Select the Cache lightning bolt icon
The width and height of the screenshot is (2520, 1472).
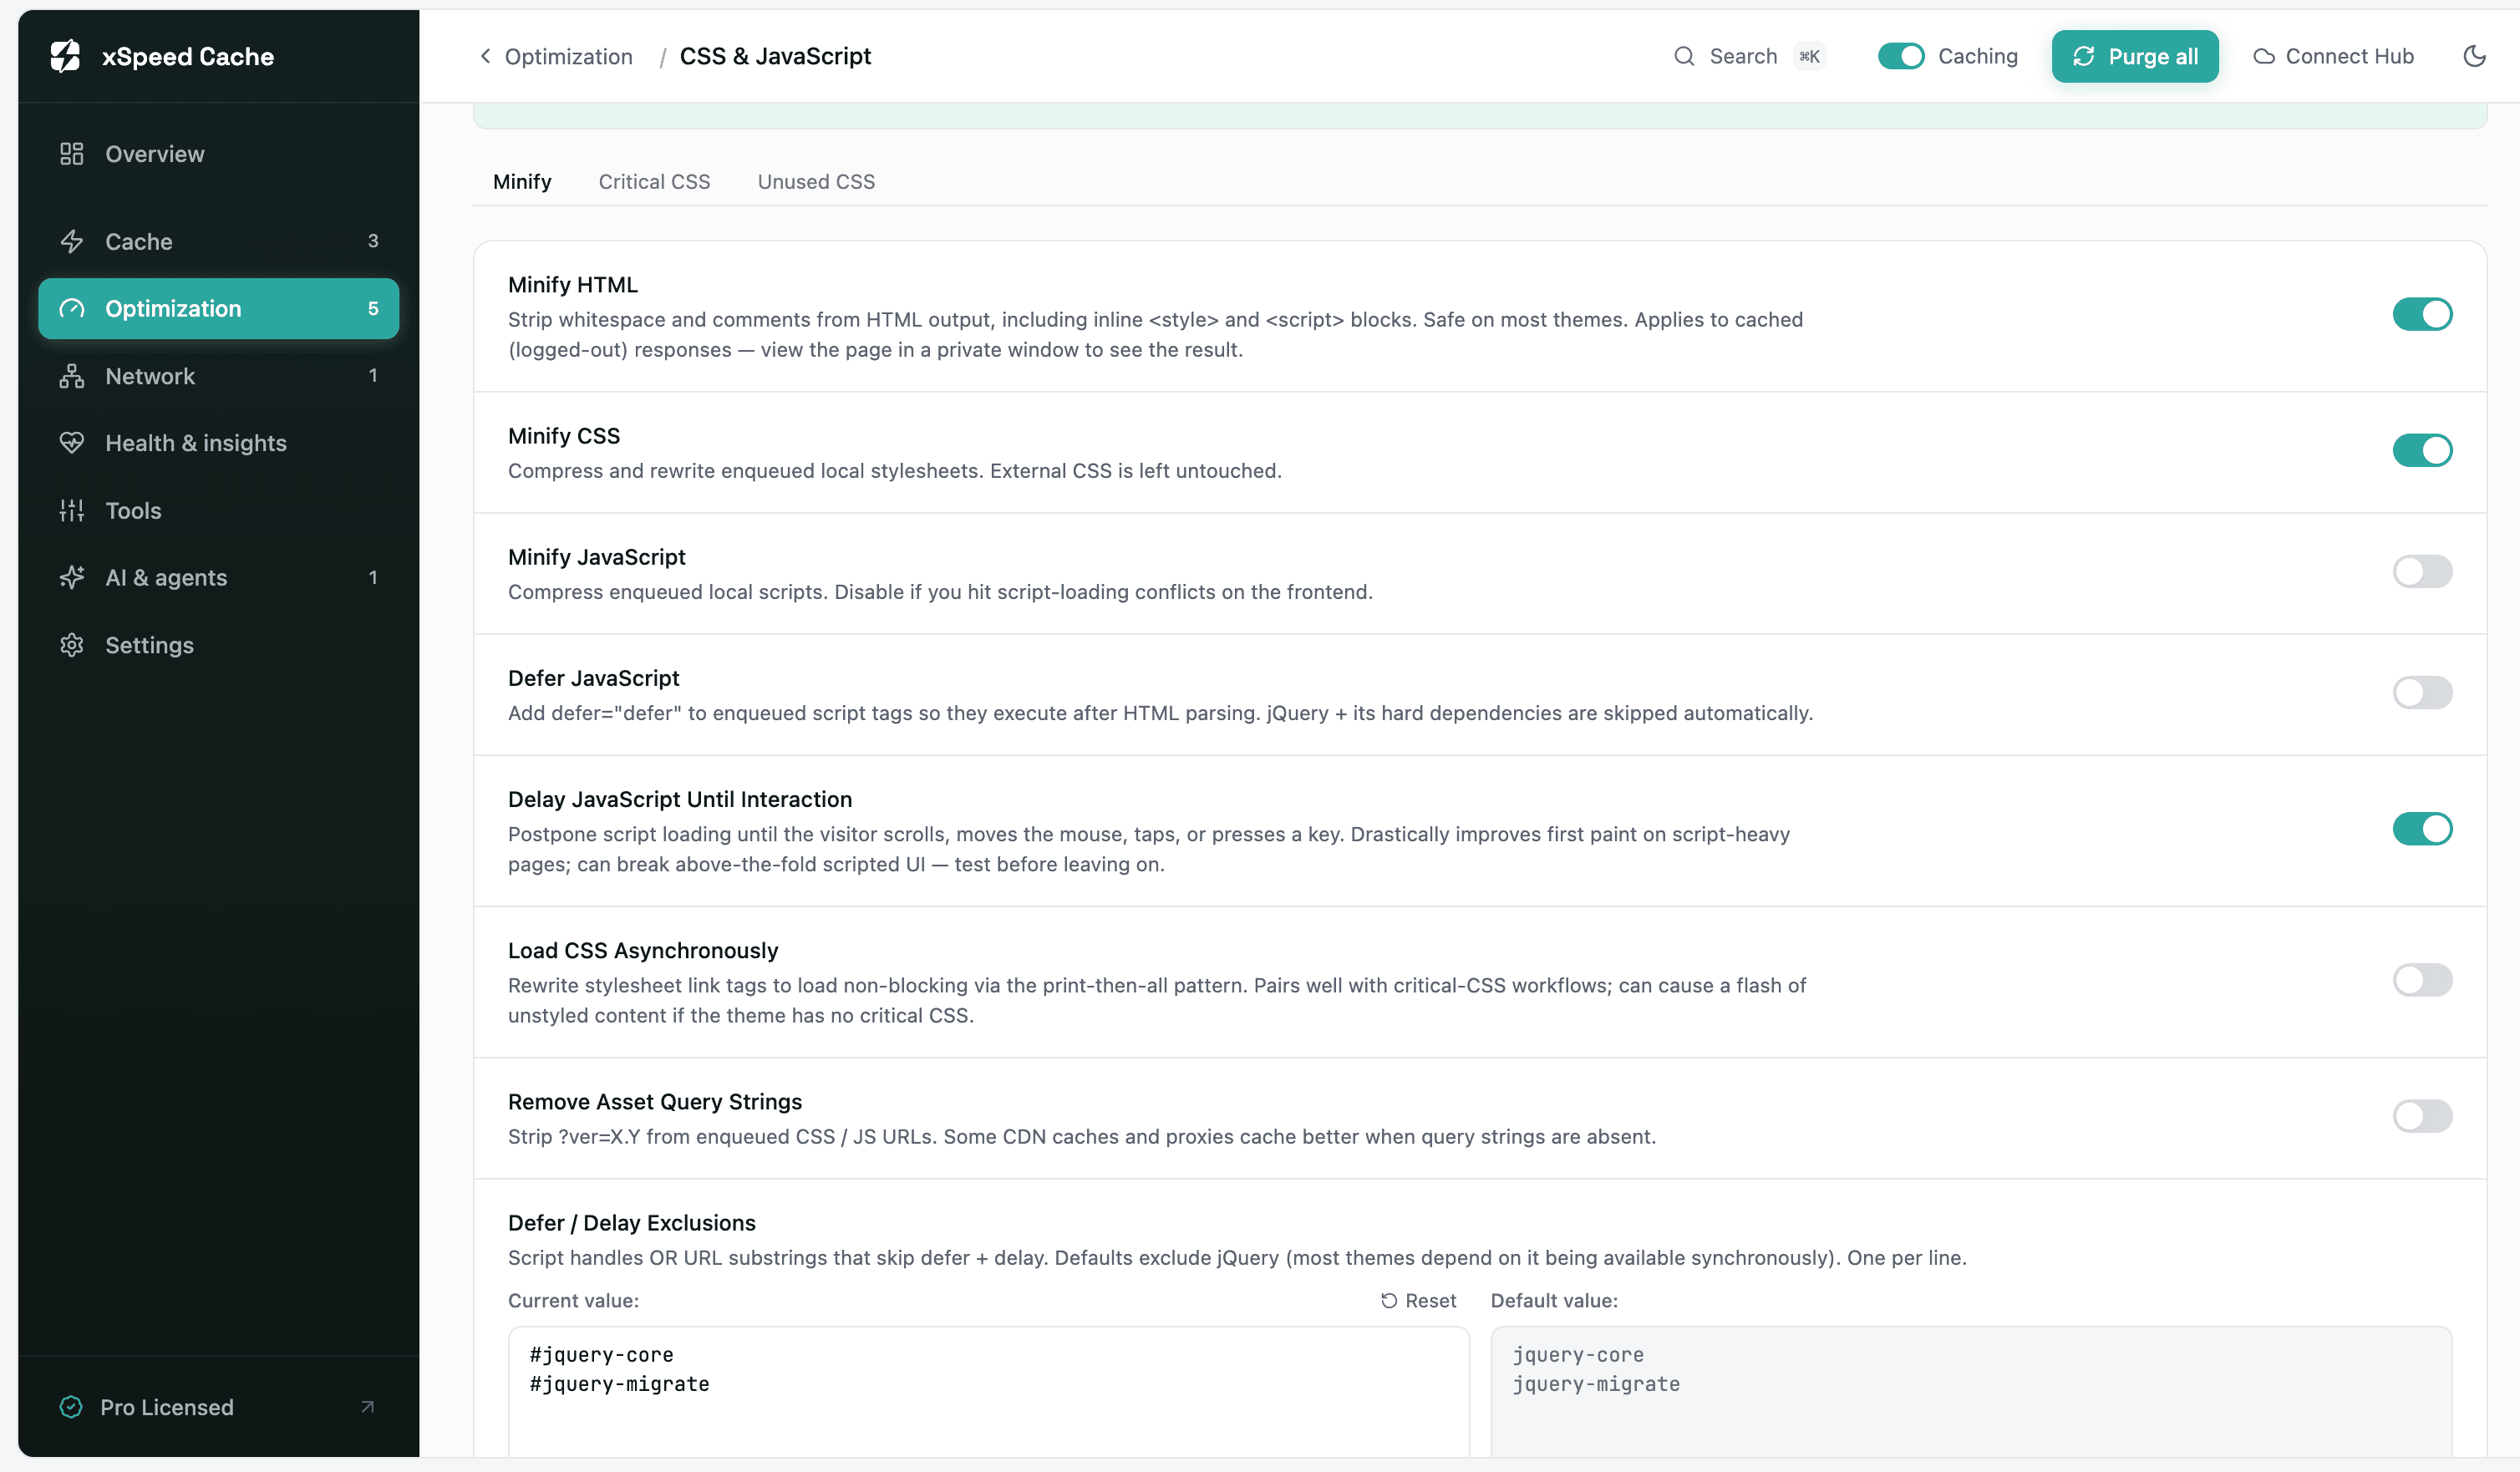click(71, 241)
